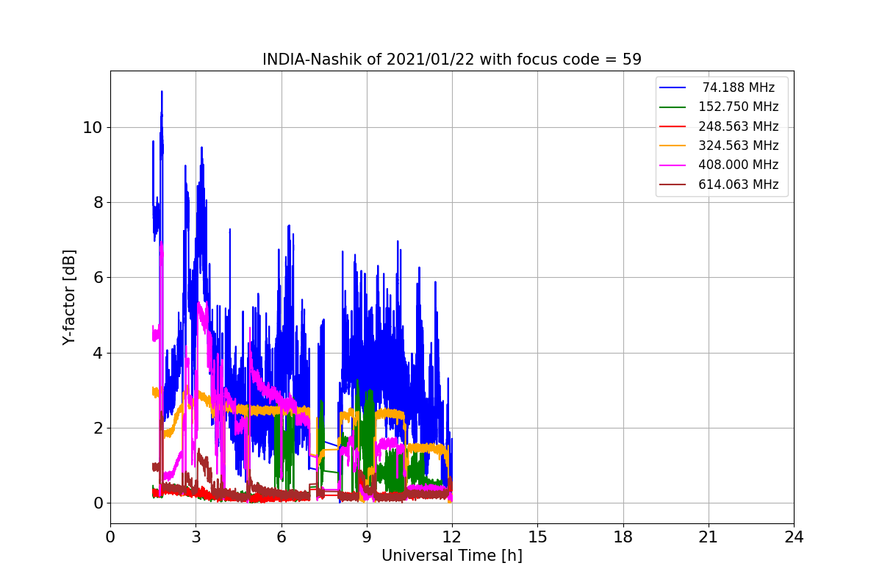This screenshot has width=882, height=588.
Task: Click the x-axis tick label 21
Action: click(709, 537)
